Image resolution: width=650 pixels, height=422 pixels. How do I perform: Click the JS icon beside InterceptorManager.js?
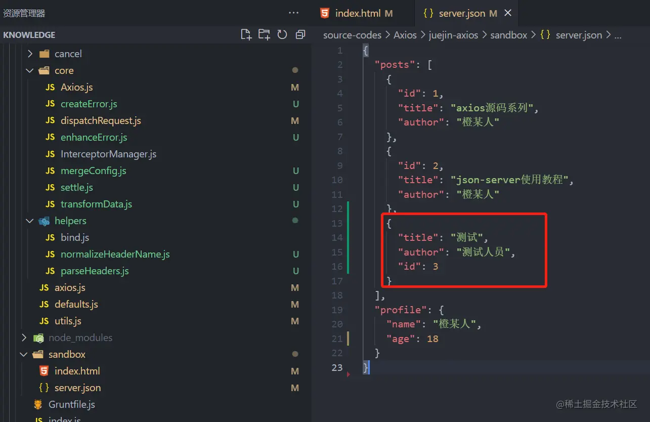coord(50,154)
